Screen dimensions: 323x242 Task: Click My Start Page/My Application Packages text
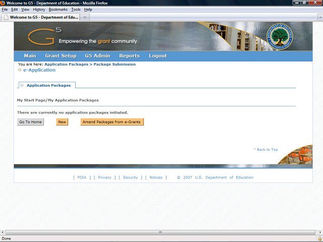[58, 100]
